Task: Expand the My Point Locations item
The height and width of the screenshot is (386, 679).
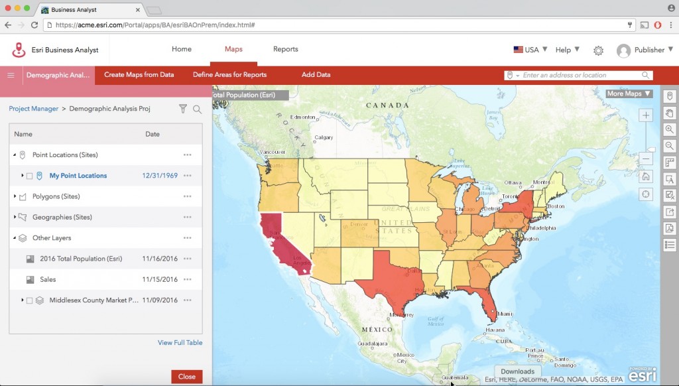Action: click(22, 176)
